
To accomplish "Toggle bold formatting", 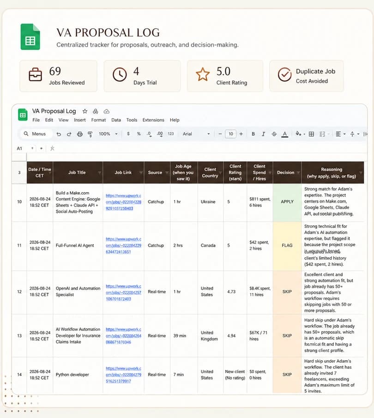I will coord(253,134).
